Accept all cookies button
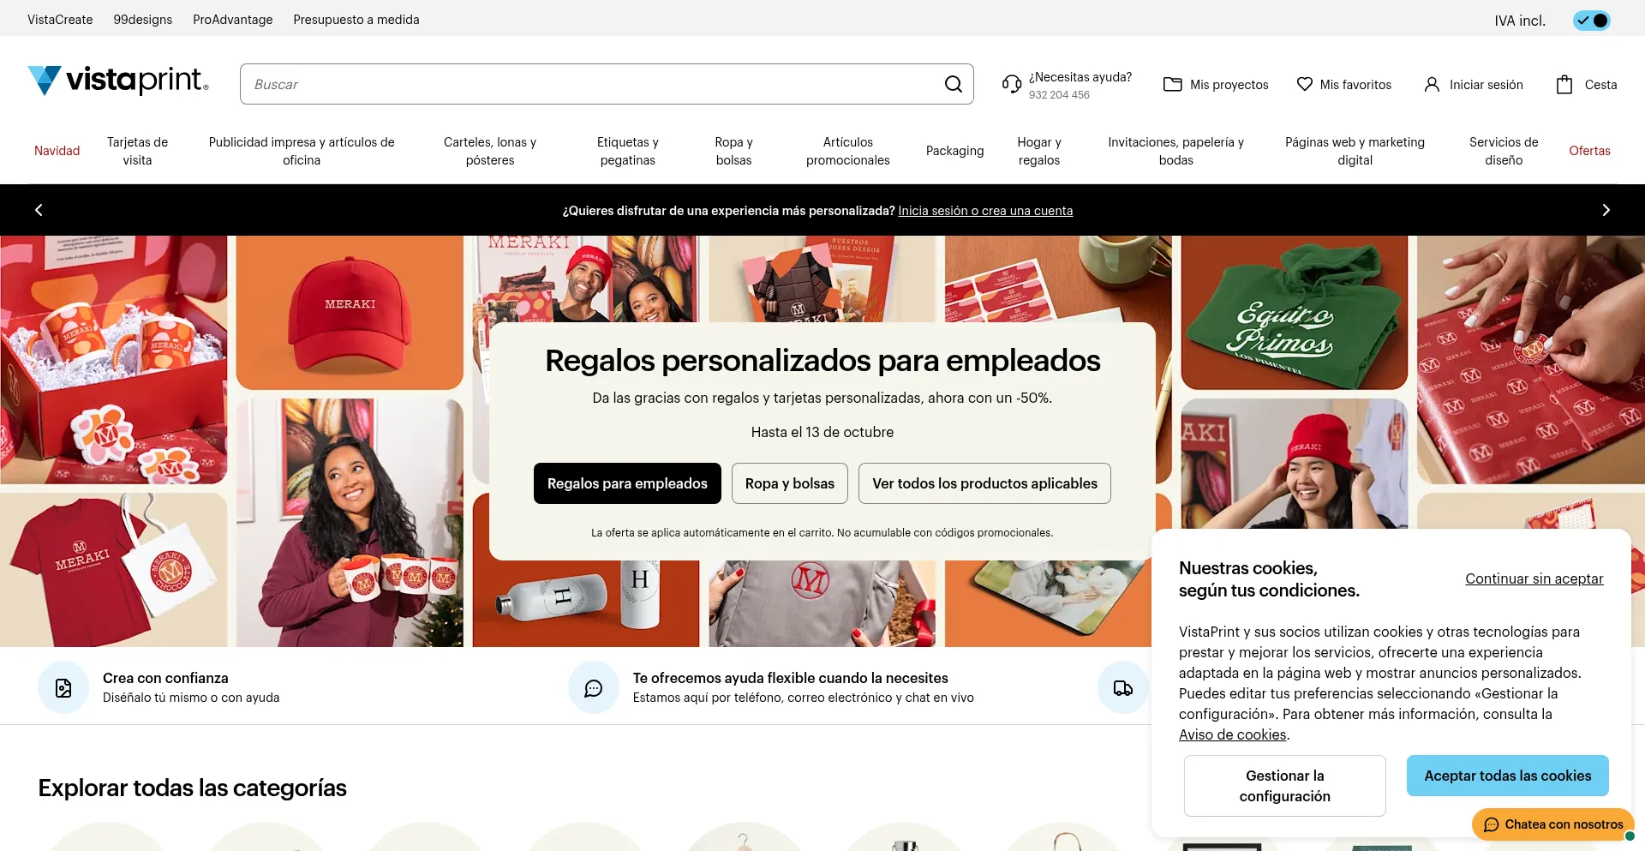Screen dimensions: 1645x851 [x=1507, y=776]
